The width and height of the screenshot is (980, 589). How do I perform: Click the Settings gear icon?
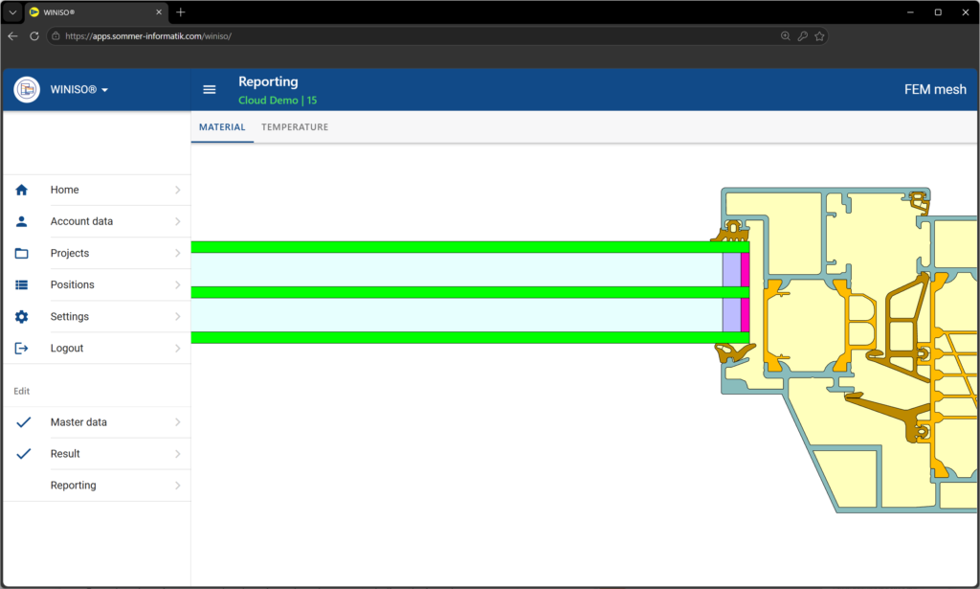pos(21,316)
